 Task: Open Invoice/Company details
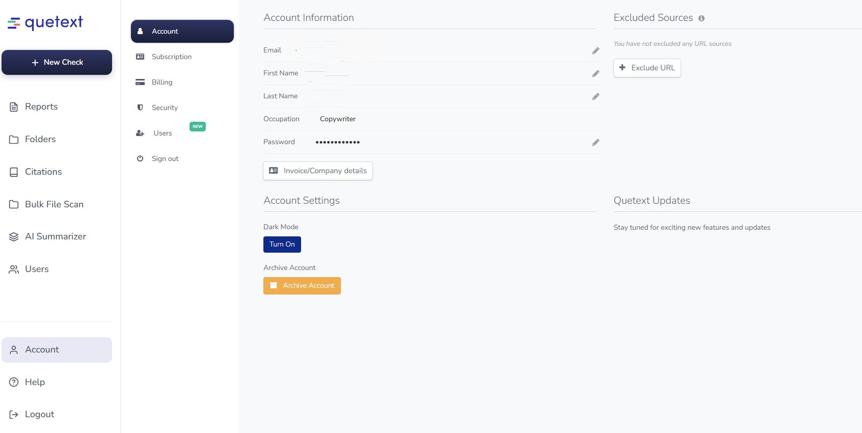318,171
